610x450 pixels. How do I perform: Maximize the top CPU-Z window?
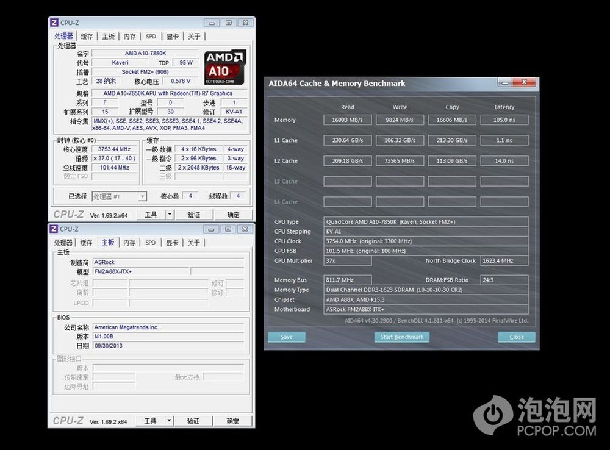pyautogui.click(x=229, y=23)
